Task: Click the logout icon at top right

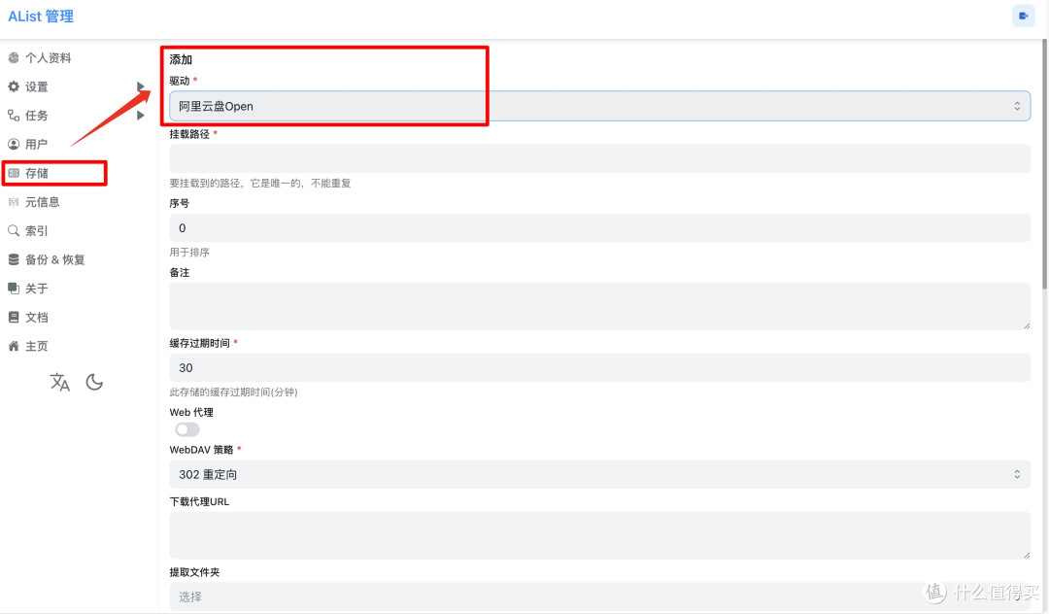Action: tap(1024, 17)
